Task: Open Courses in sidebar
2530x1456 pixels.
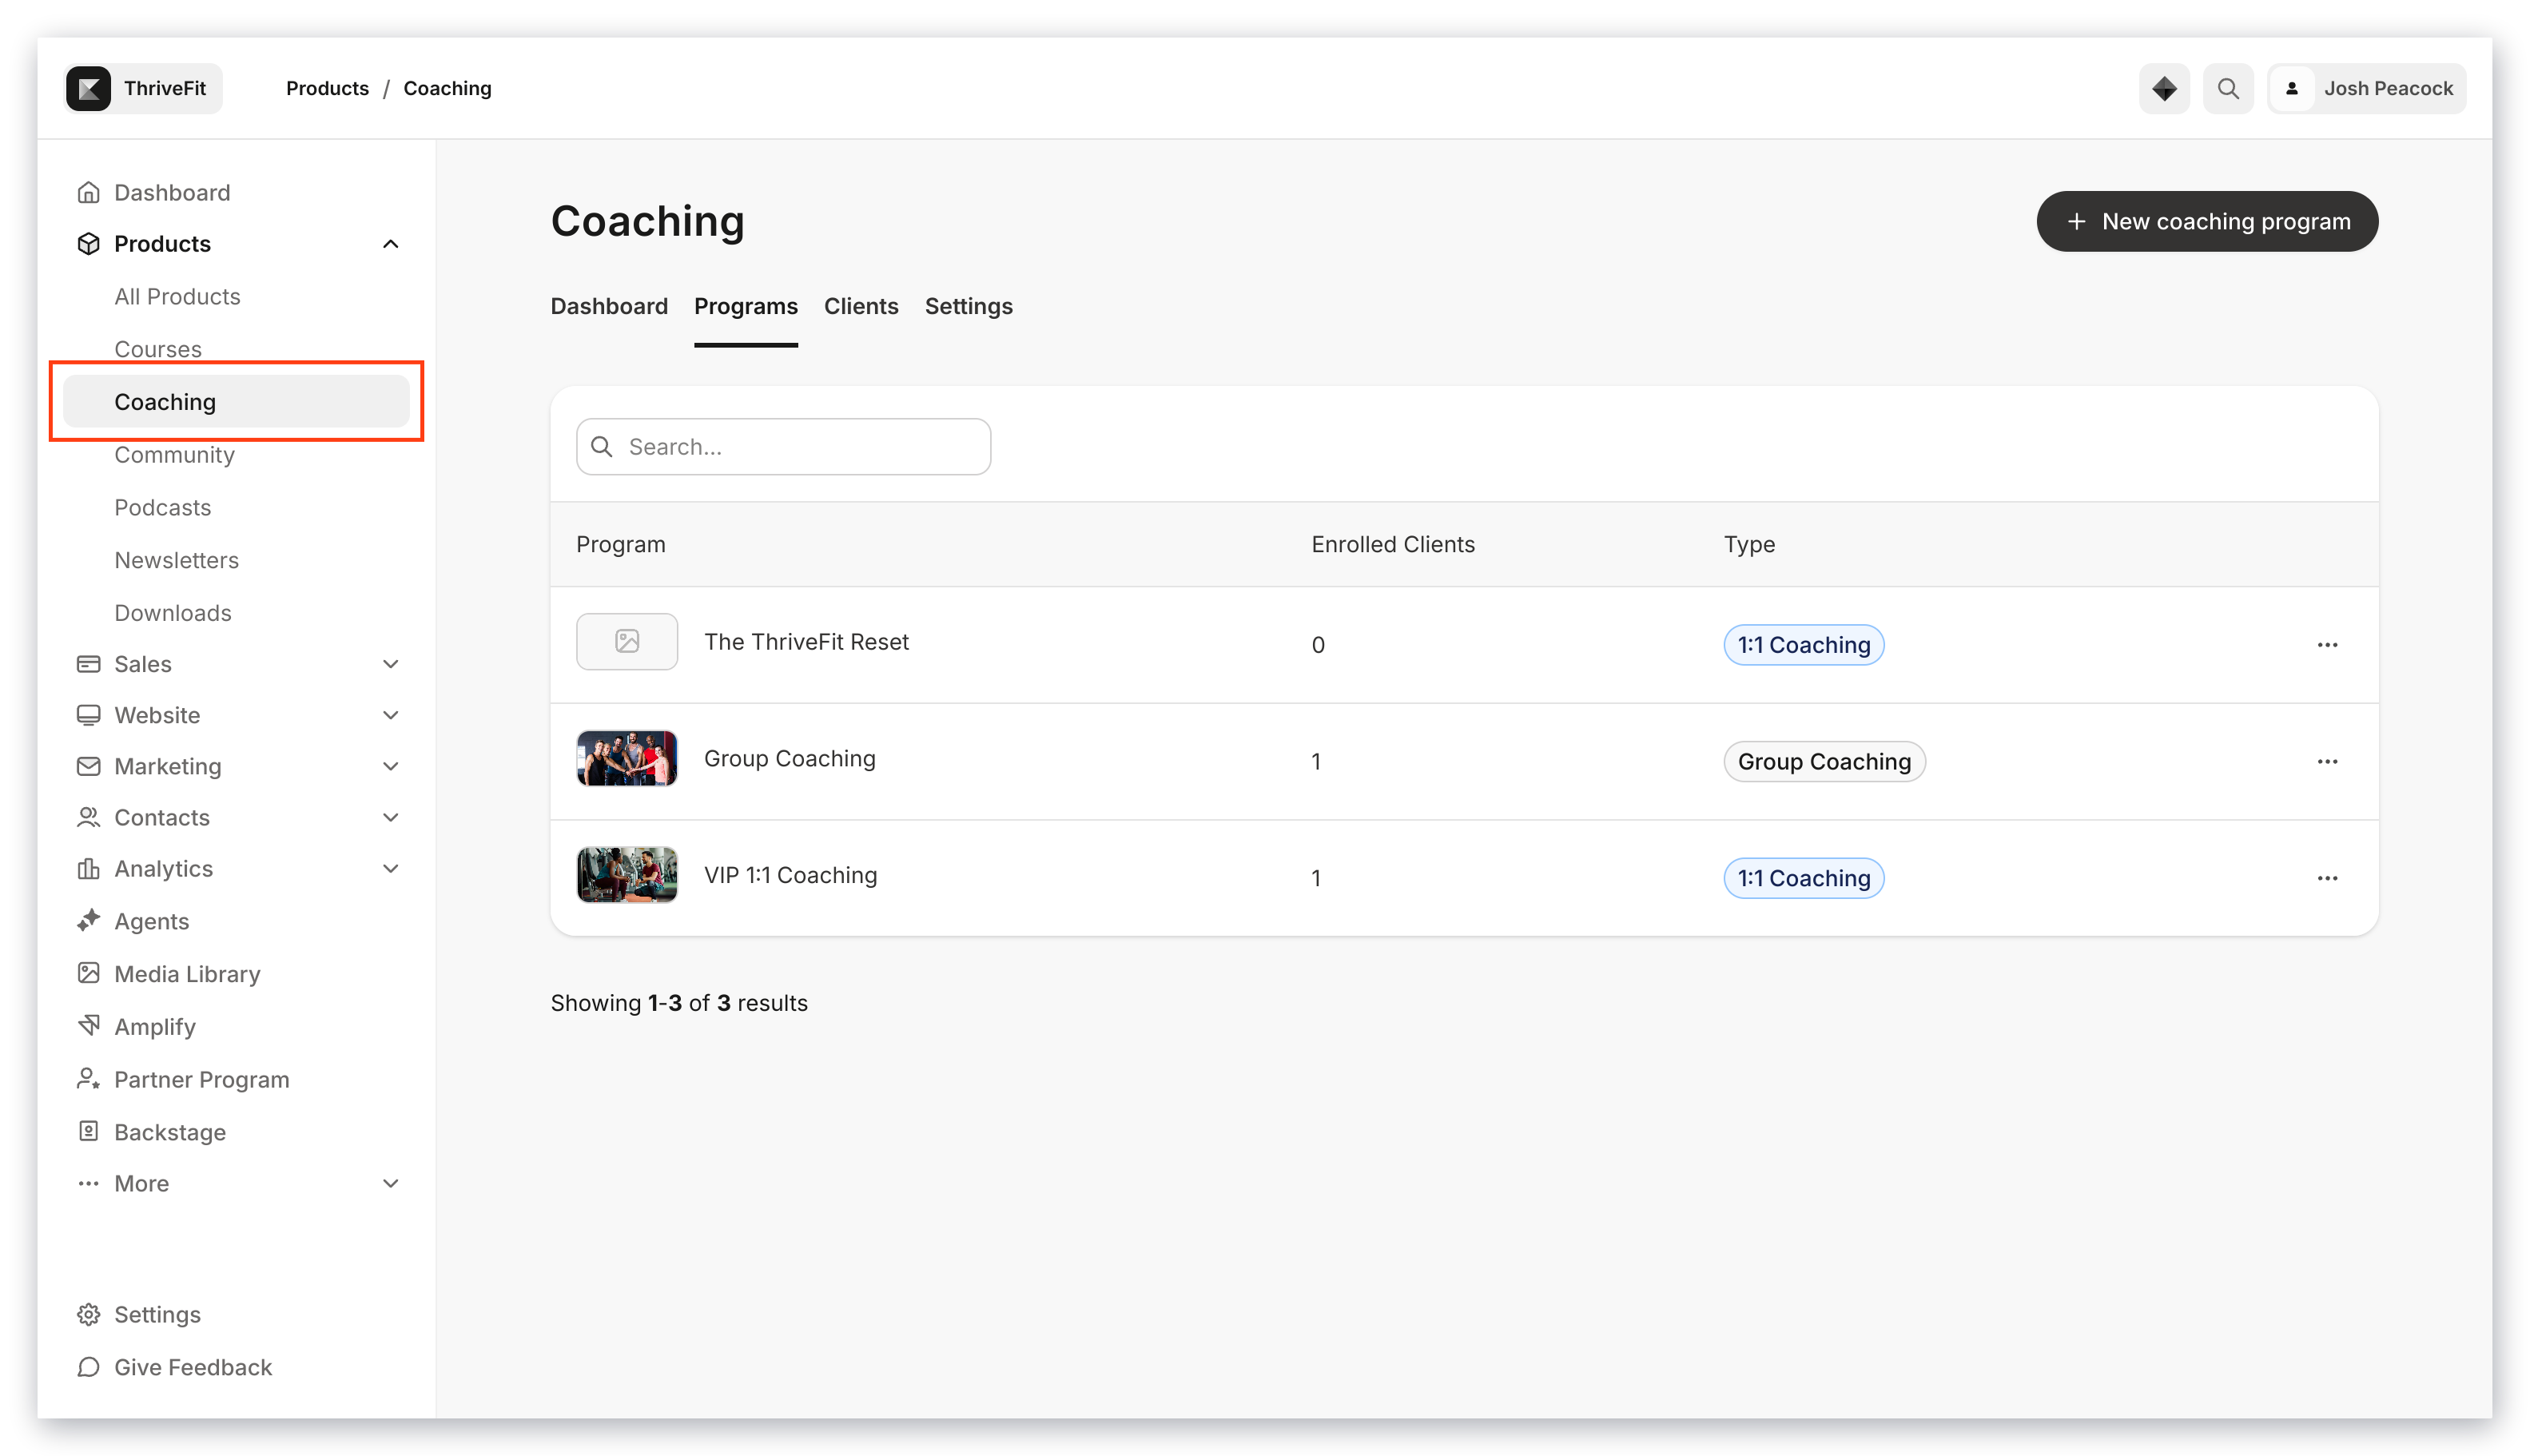Action: [158, 349]
